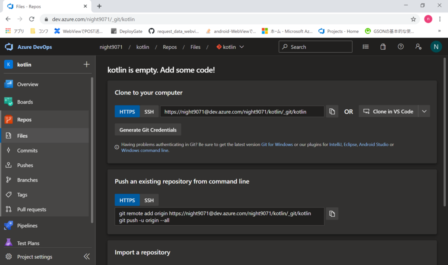This screenshot has height=265, width=448.
Task: Open the Git for Windows link
Action: 277,145
